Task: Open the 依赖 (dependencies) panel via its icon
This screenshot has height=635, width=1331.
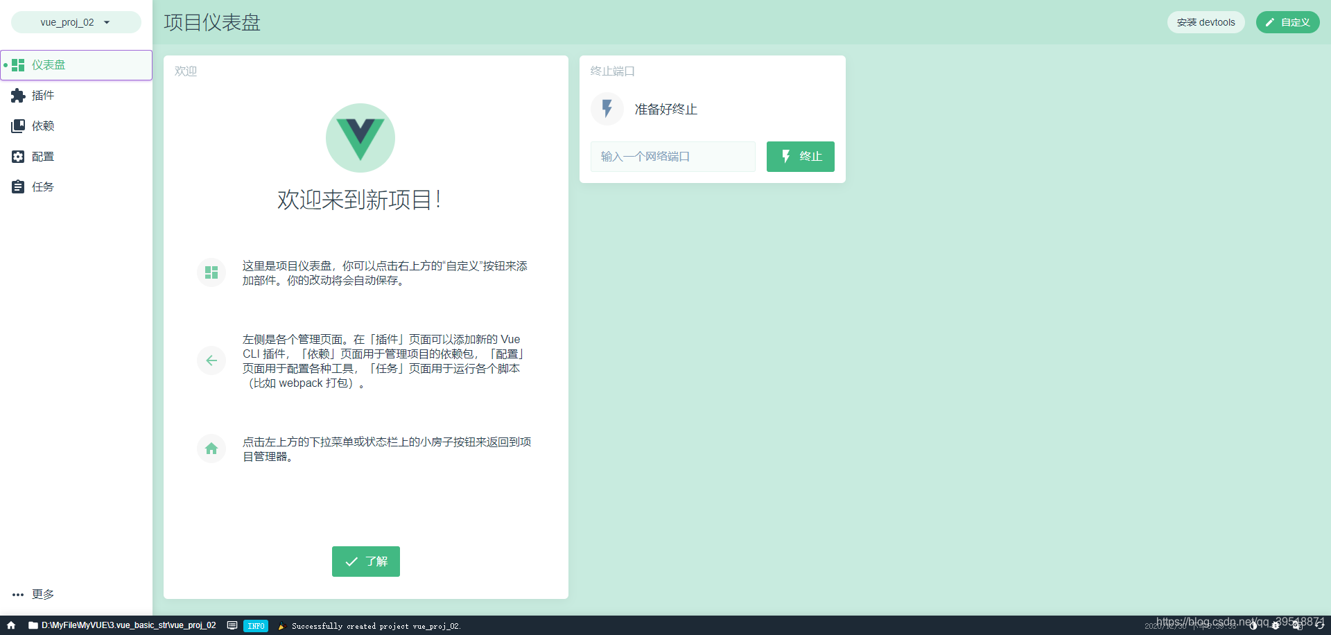Action: (18, 125)
